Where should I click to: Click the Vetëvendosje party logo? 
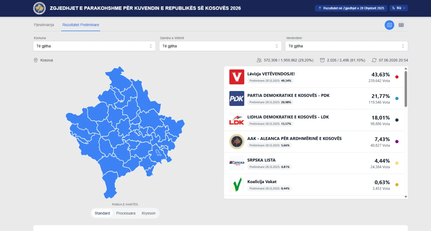pyautogui.click(x=237, y=77)
